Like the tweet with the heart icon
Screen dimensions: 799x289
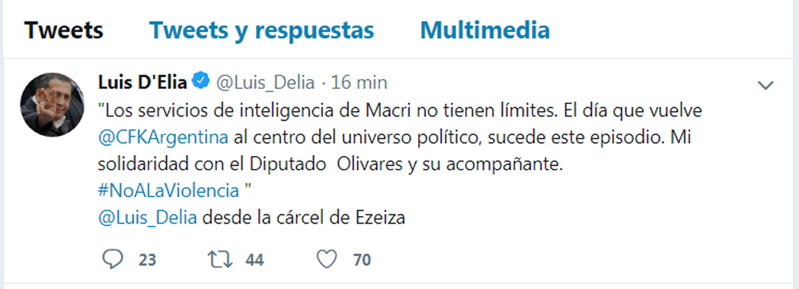[x=327, y=260]
